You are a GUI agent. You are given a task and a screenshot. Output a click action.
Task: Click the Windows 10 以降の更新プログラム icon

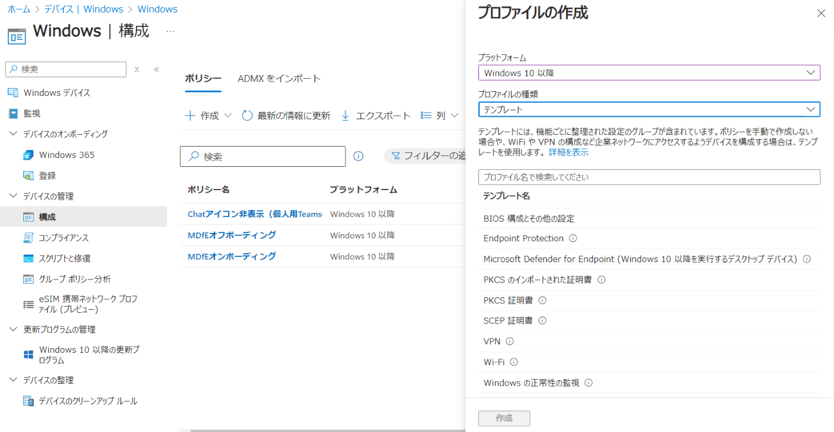click(x=28, y=355)
